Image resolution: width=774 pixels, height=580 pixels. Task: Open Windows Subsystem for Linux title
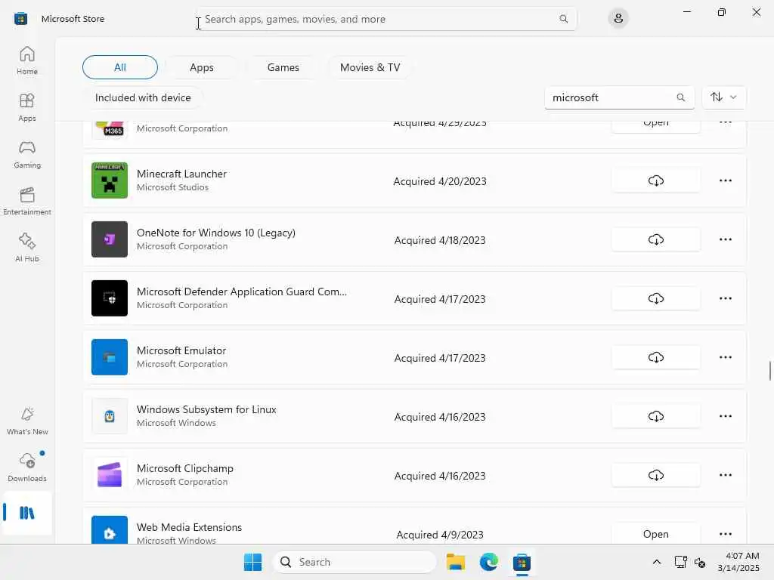206,409
